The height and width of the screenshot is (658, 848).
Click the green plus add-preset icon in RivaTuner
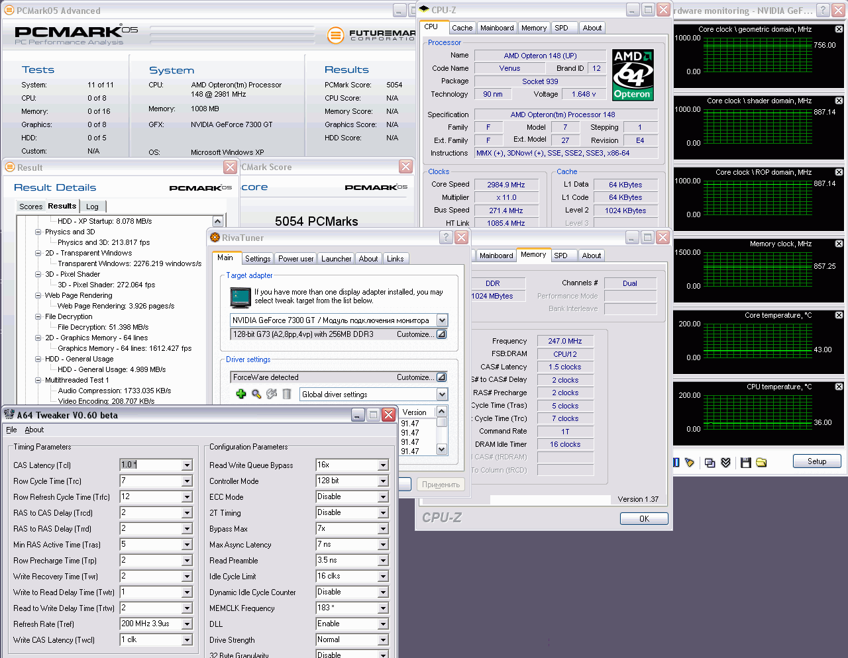pos(241,394)
